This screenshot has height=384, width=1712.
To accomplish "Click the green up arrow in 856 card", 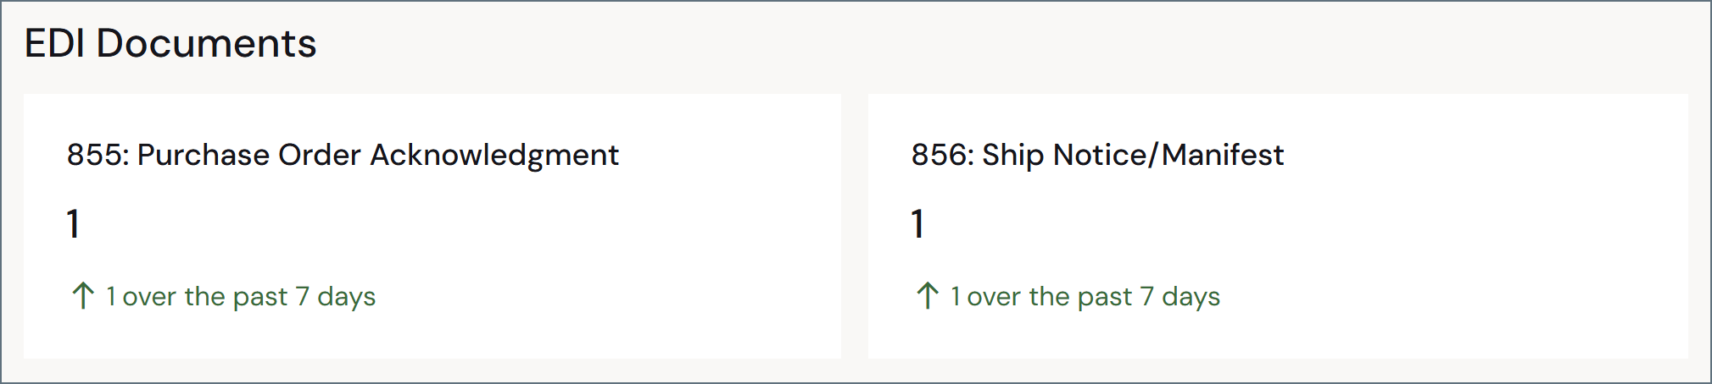I will (x=927, y=296).
